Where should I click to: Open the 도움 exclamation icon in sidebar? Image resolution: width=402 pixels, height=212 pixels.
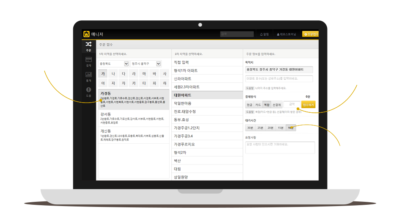[x=88, y=90]
